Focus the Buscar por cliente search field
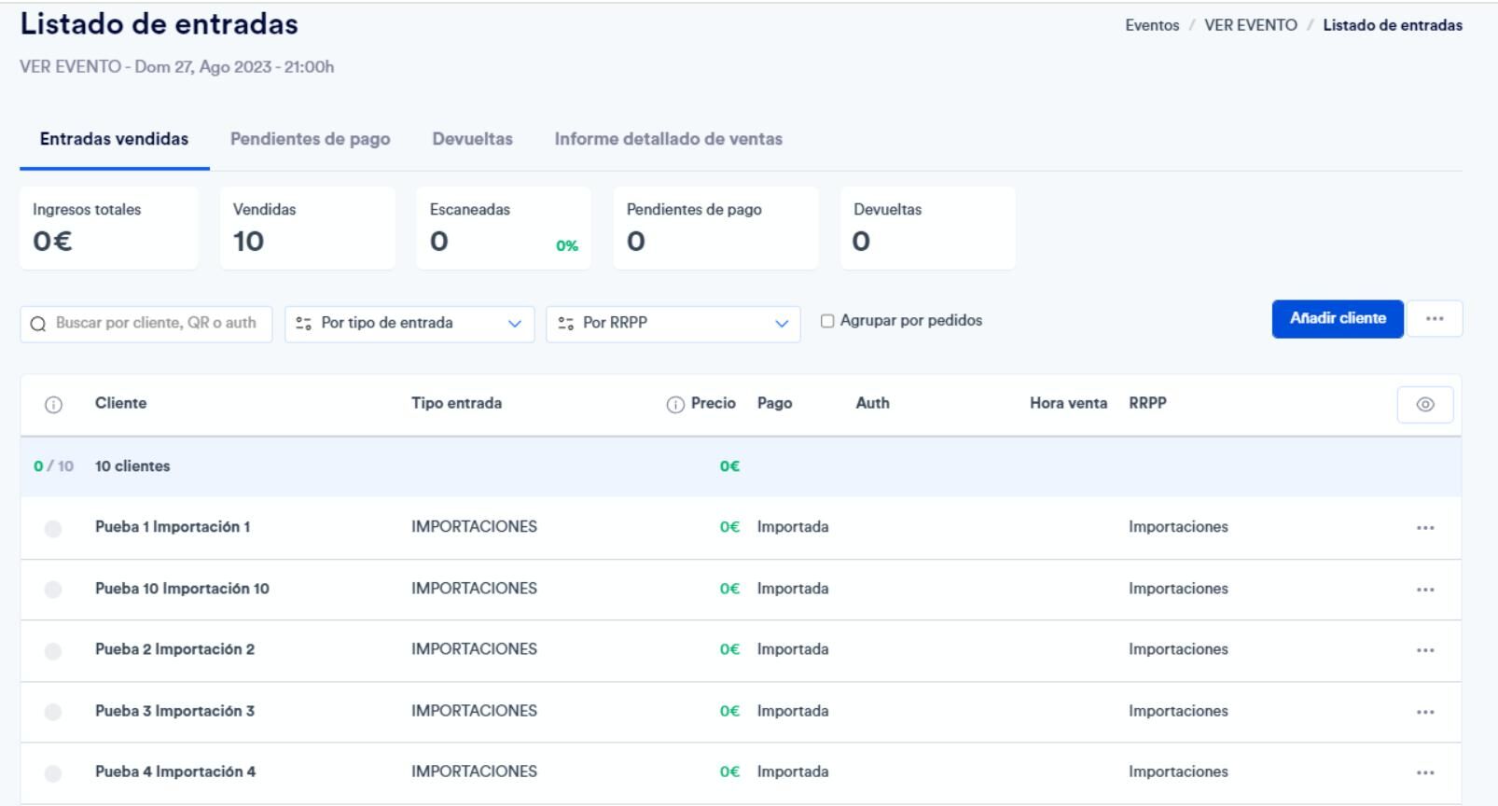Screen dimensions: 1498x806 click(146, 324)
